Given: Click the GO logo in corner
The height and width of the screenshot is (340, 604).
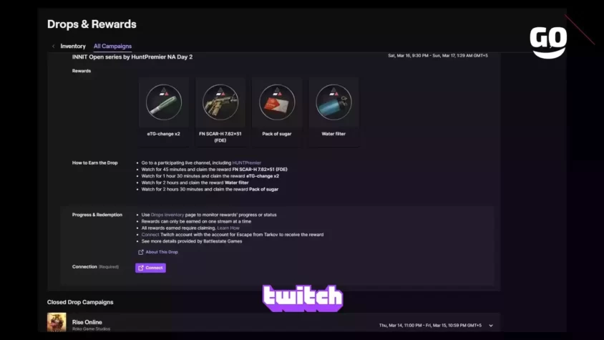Looking at the screenshot, I should tap(548, 42).
